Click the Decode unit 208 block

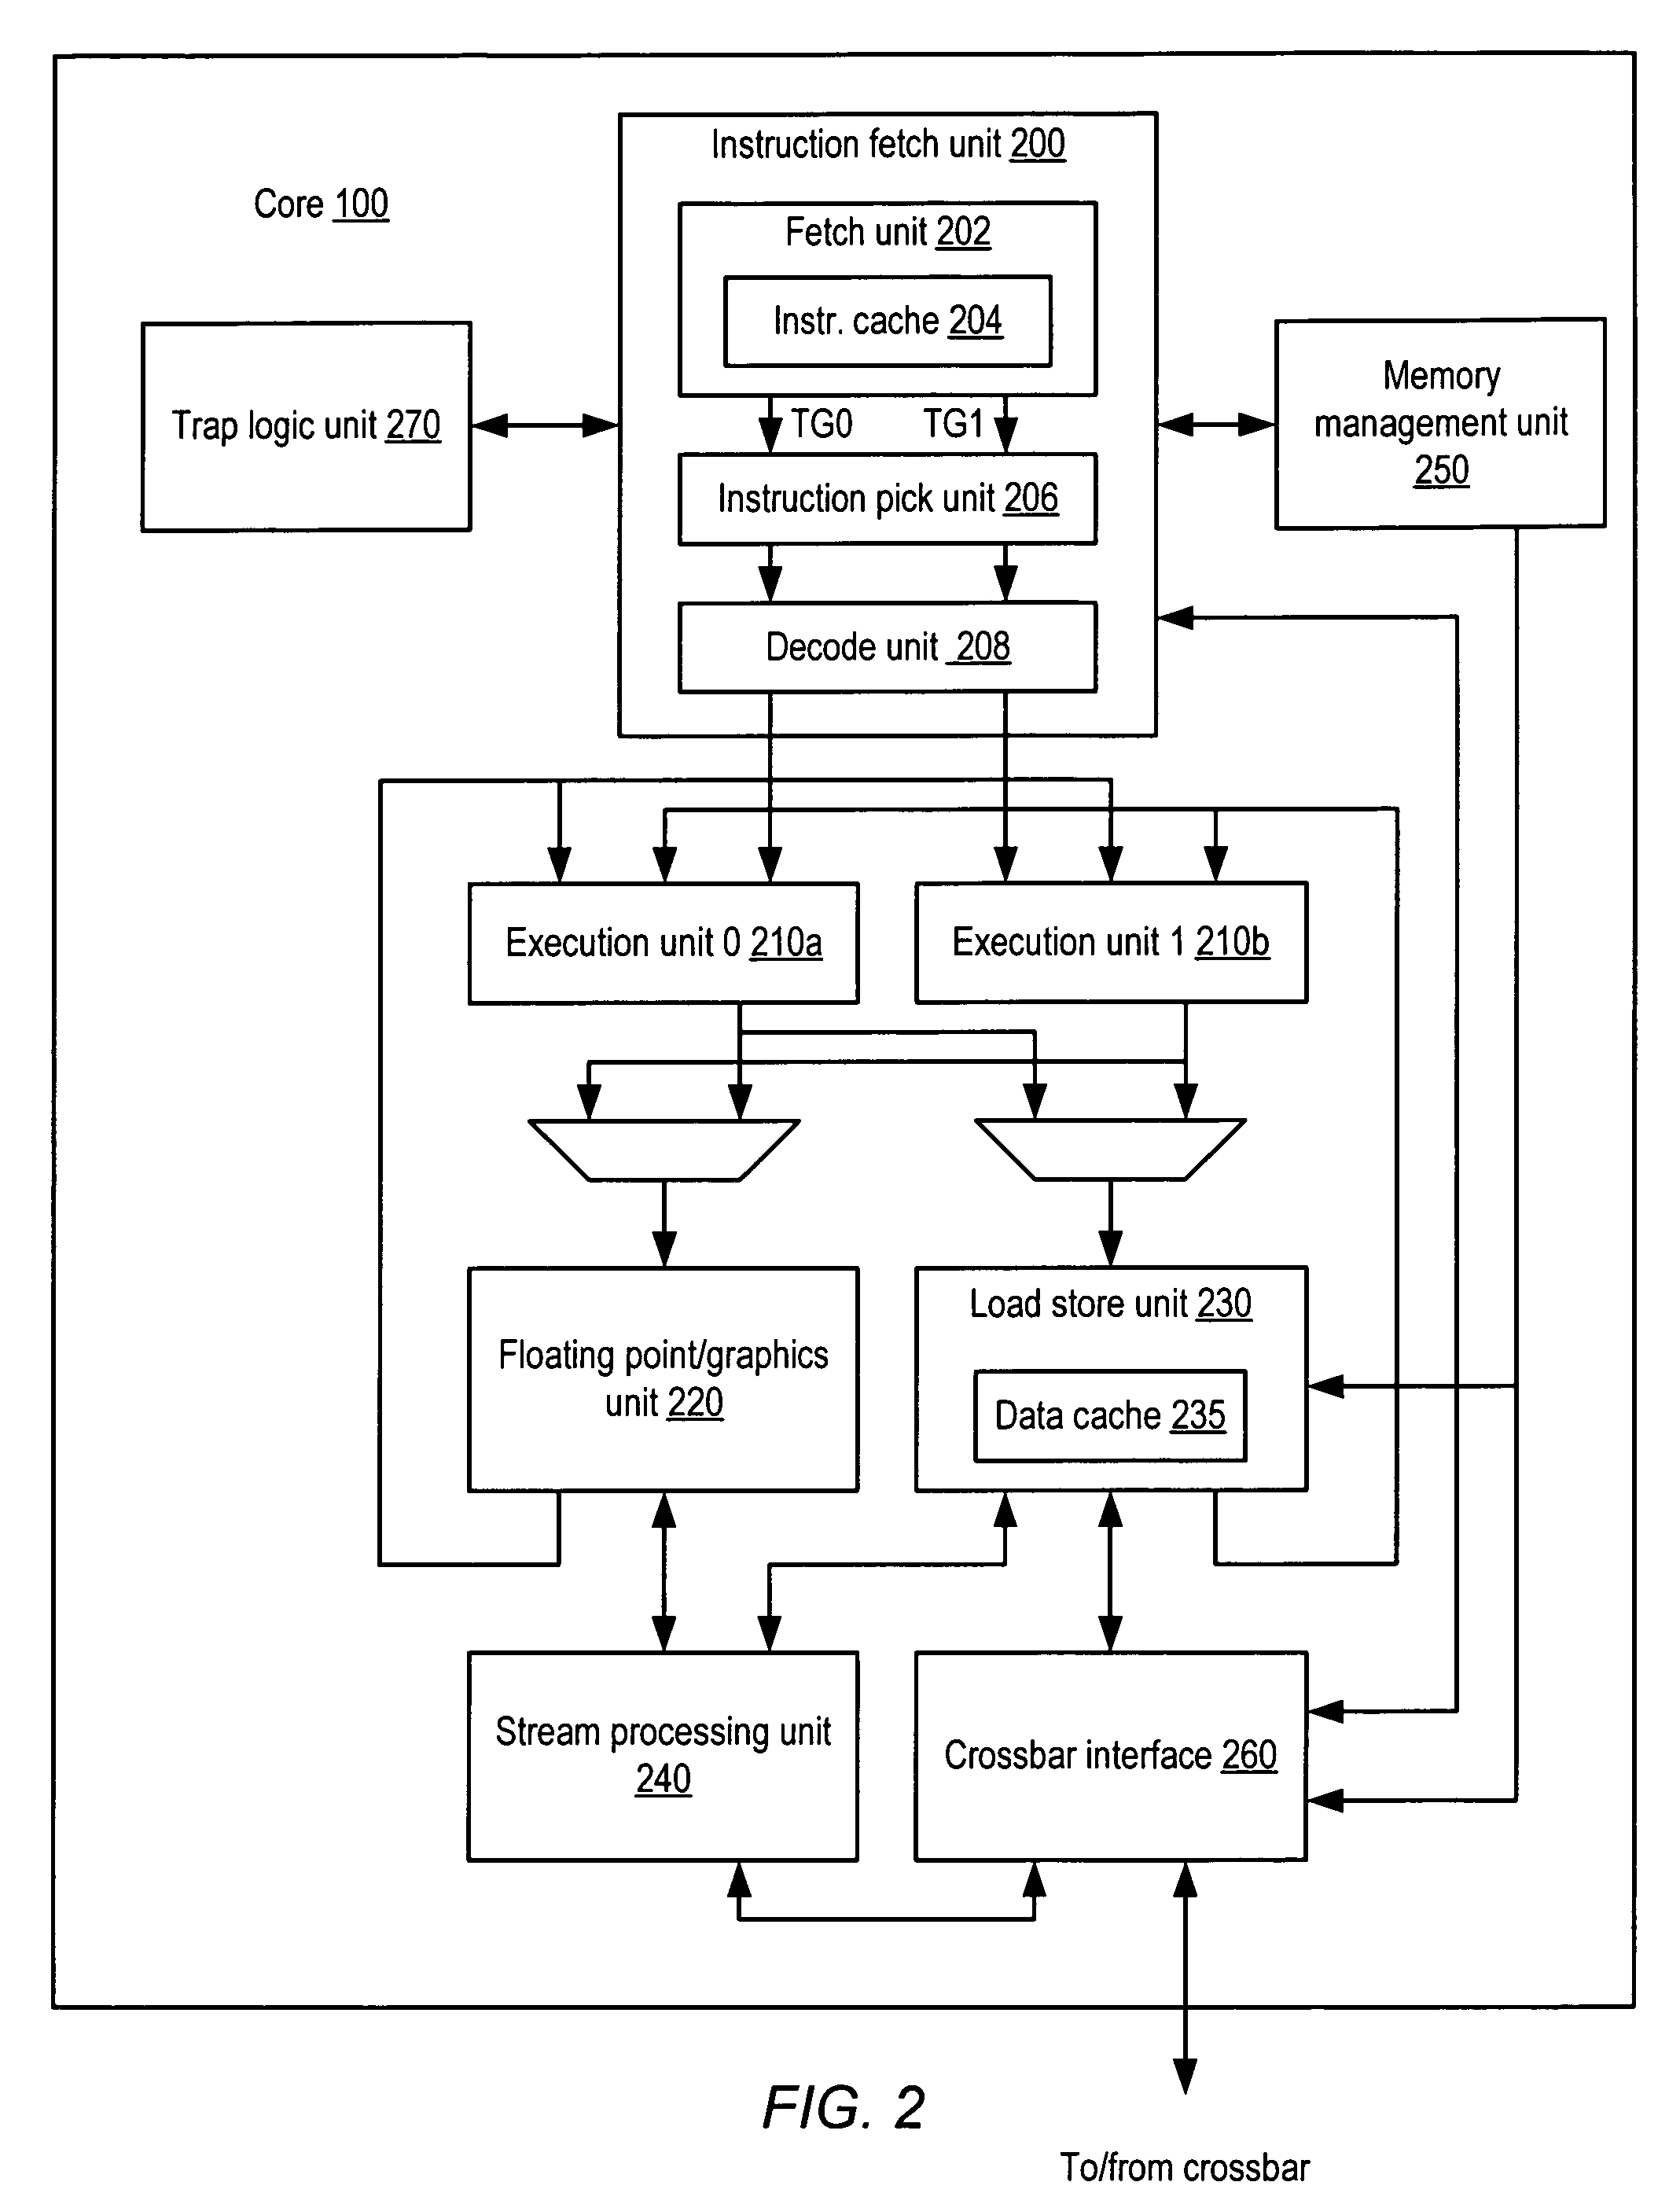coord(865,638)
